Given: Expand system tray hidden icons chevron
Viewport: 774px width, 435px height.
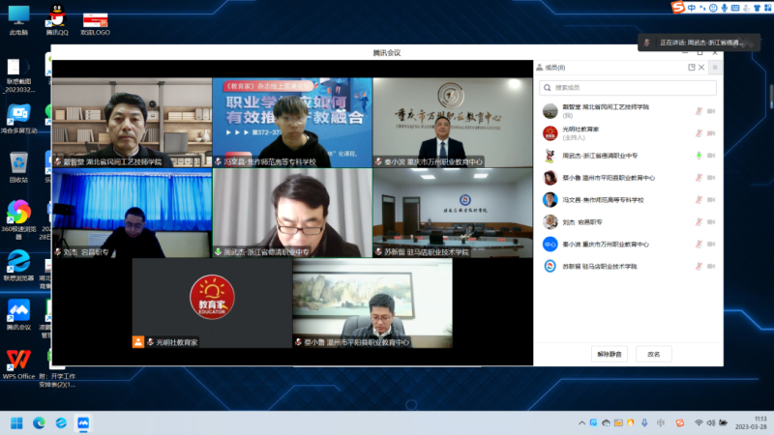Looking at the screenshot, I should coord(581,423).
